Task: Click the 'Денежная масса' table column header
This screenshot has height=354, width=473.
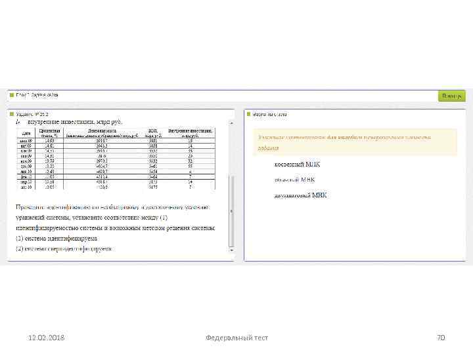Action: (x=102, y=133)
